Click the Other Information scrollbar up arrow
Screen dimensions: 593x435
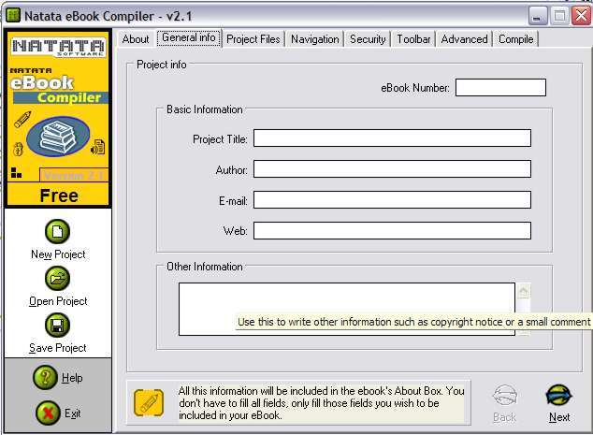[x=524, y=291]
